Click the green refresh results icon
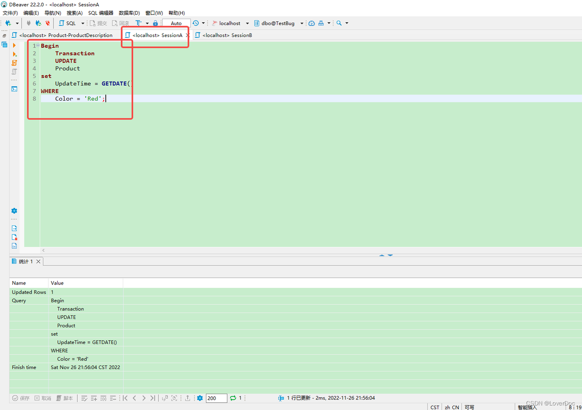 233,398
